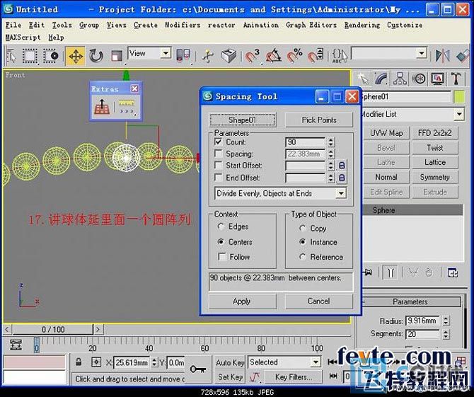474x397 pixels.
Task: Select the Reference radio button
Action: coord(303,256)
